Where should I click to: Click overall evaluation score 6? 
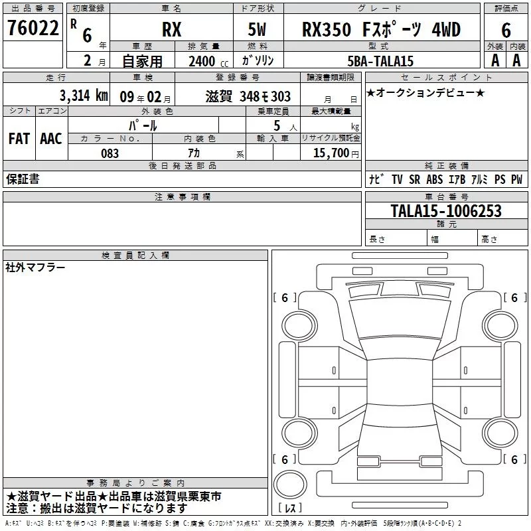click(x=506, y=30)
